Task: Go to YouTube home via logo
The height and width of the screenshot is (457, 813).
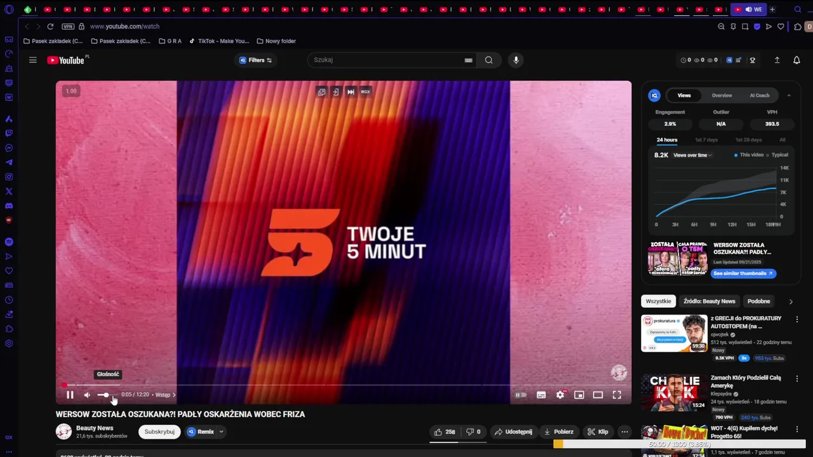Action: coord(66,60)
